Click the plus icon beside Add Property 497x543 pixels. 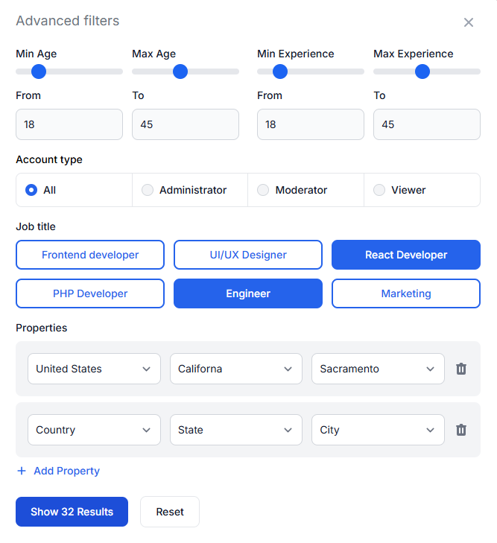22,471
